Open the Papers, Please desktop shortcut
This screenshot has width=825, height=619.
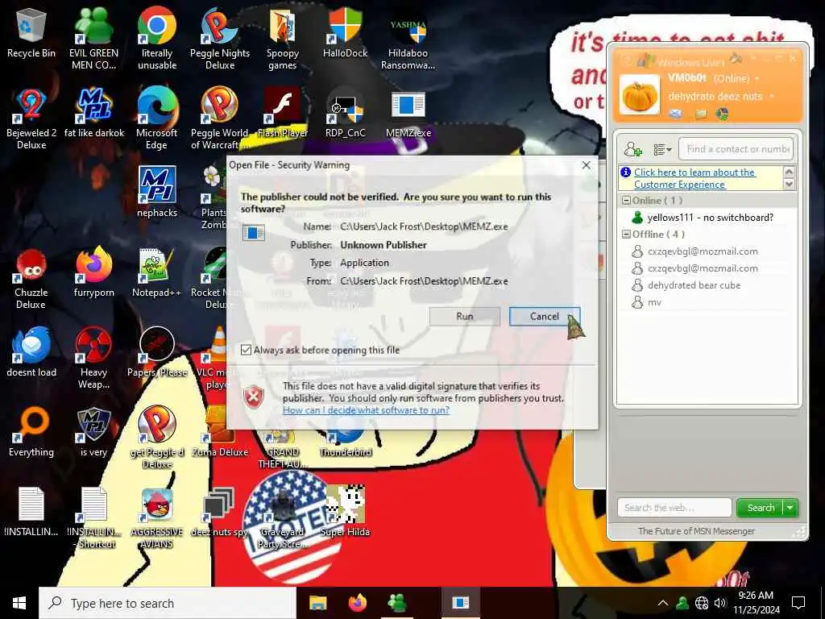(x=157, y=353)
